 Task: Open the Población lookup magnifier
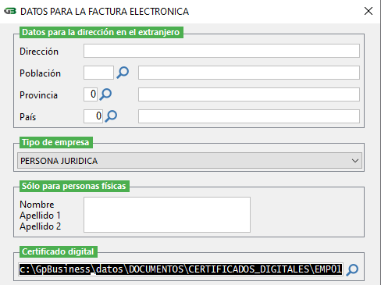(123, 73)
